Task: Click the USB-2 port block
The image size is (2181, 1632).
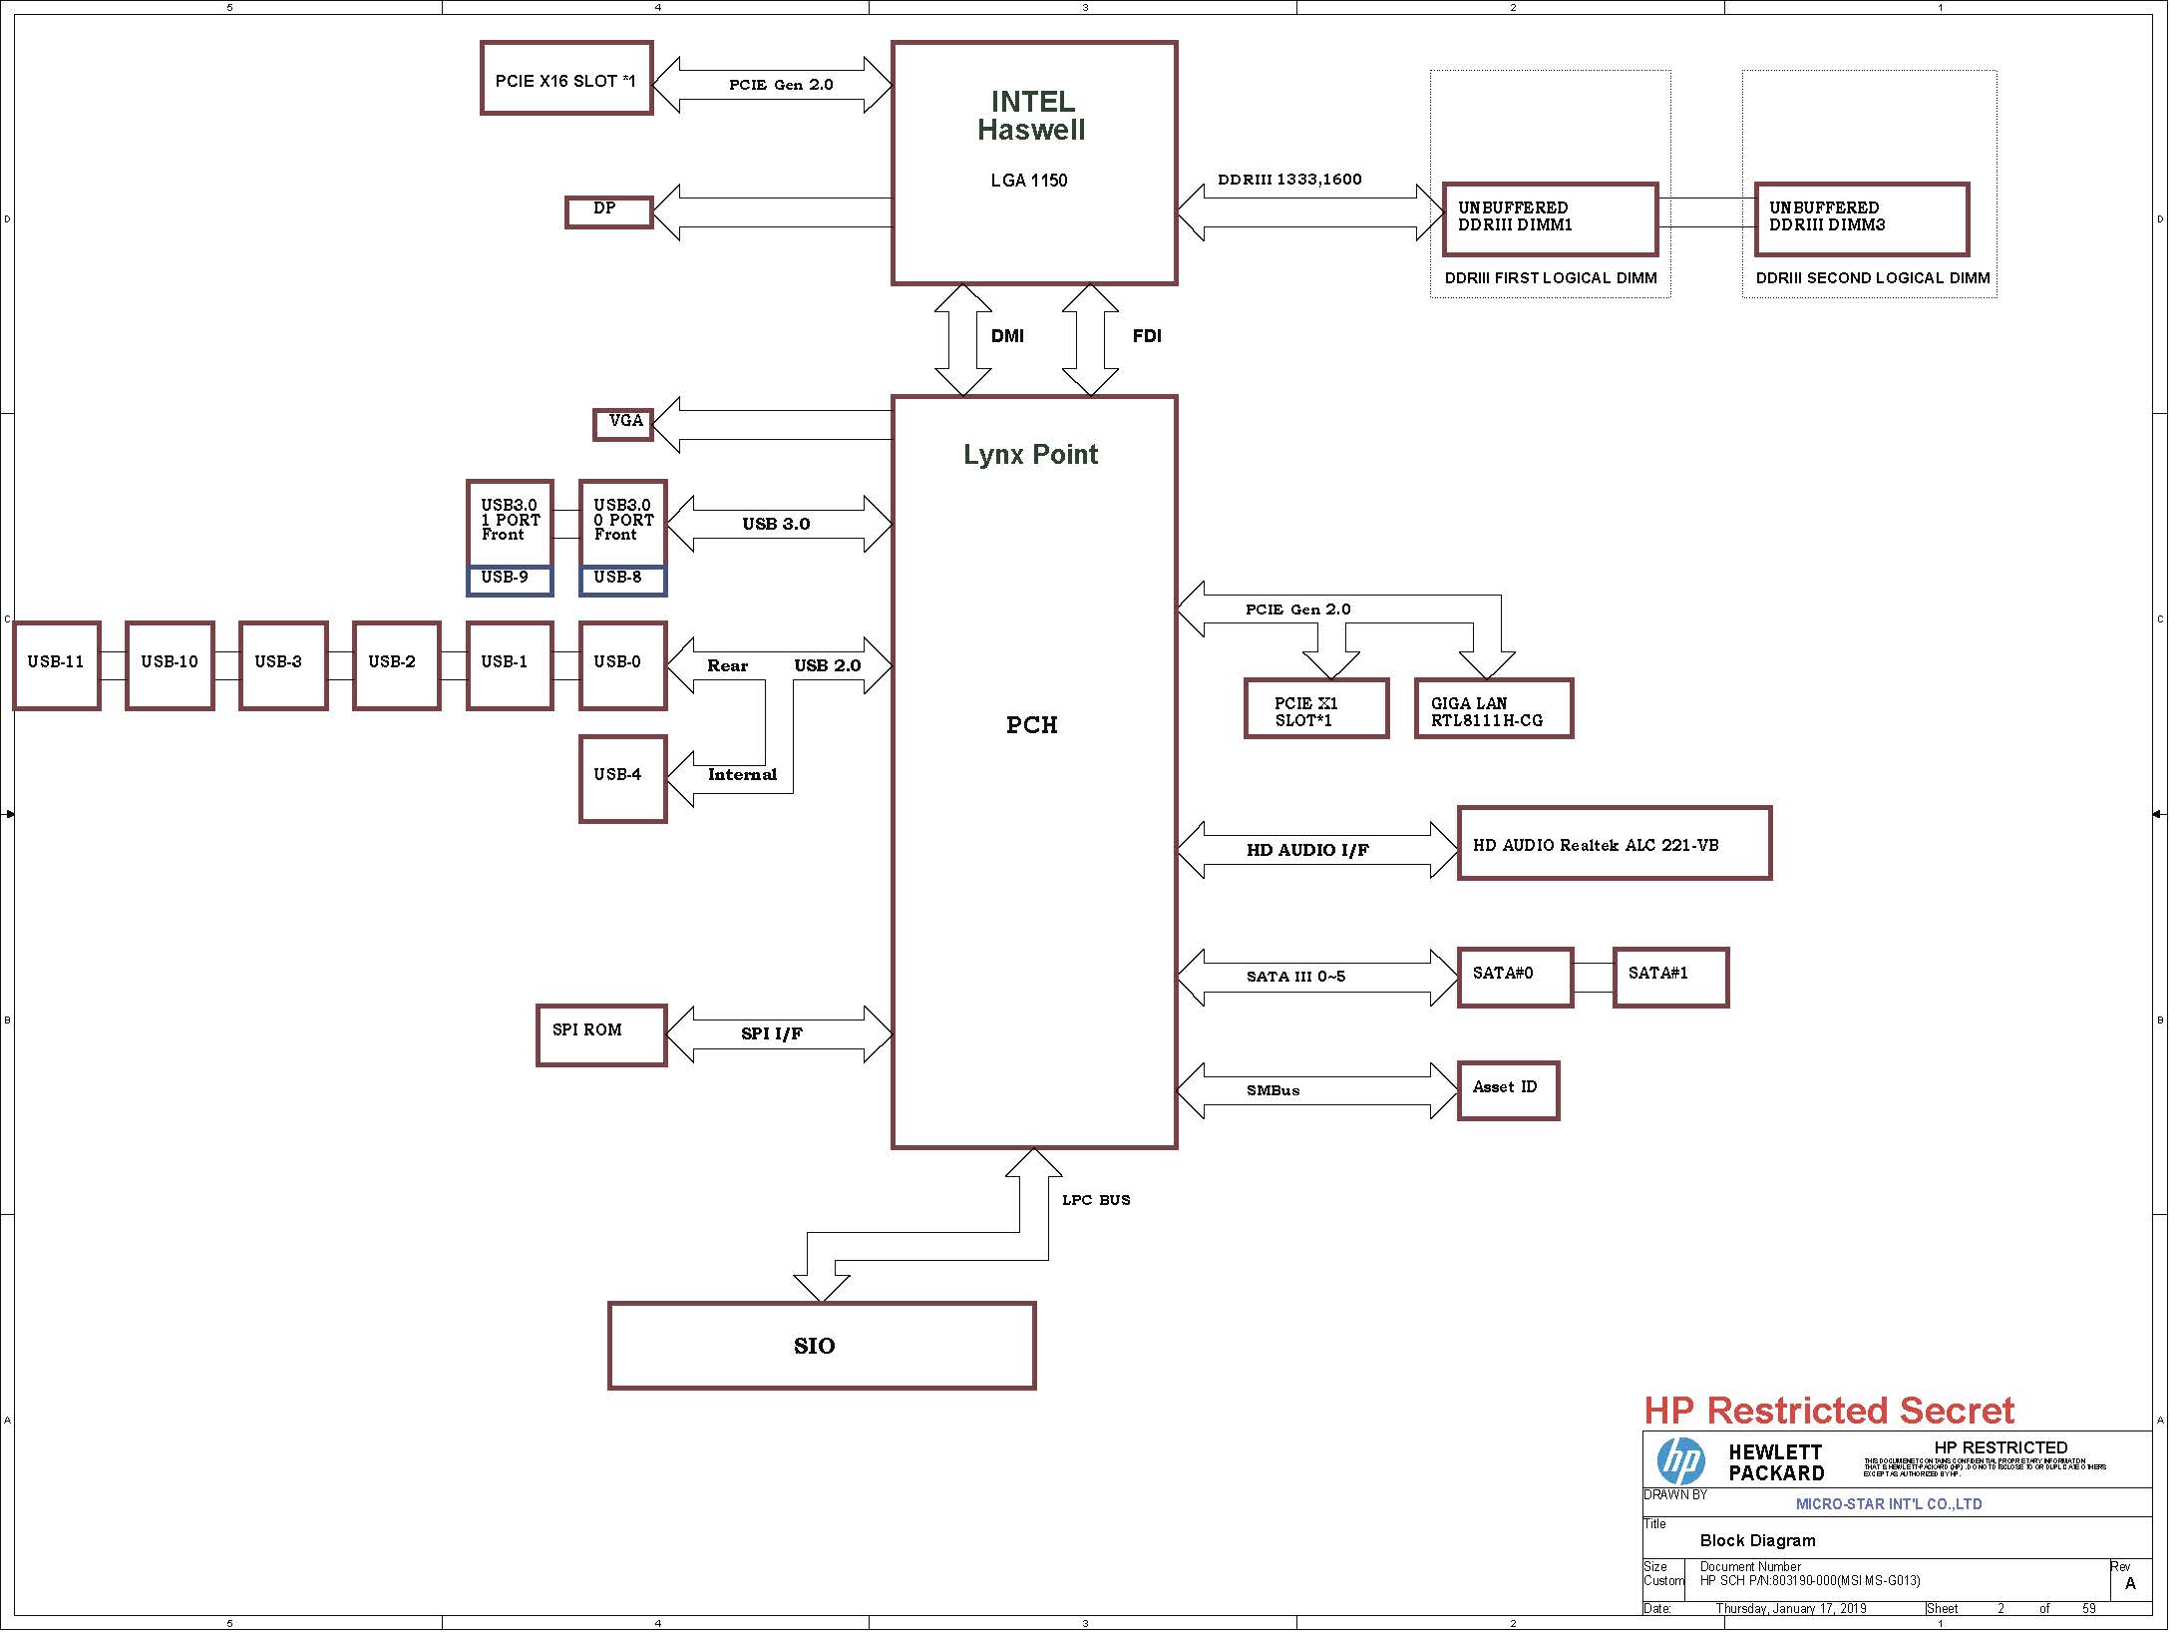Action: [x=397, y=665]
